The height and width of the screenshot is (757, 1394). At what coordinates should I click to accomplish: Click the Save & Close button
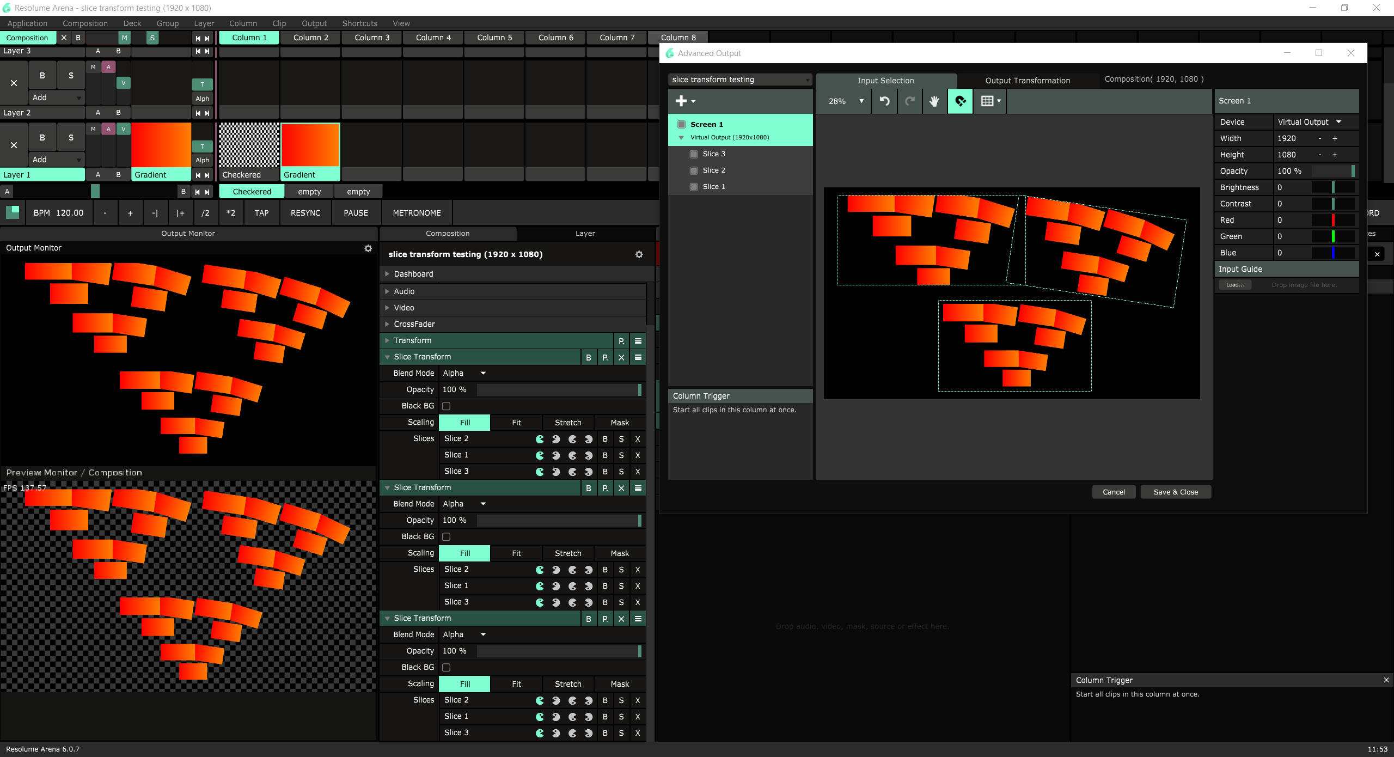tap(1175, 492)
